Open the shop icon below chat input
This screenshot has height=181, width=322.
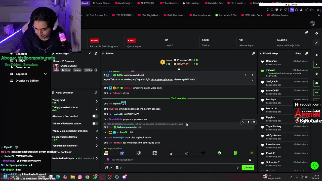[x=117, y=168]
